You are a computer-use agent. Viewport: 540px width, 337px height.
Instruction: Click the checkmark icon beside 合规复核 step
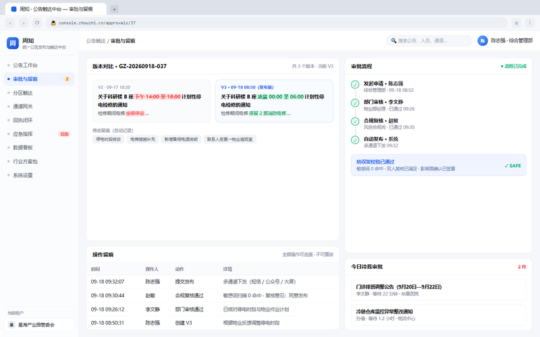click(x=355, y=121)
